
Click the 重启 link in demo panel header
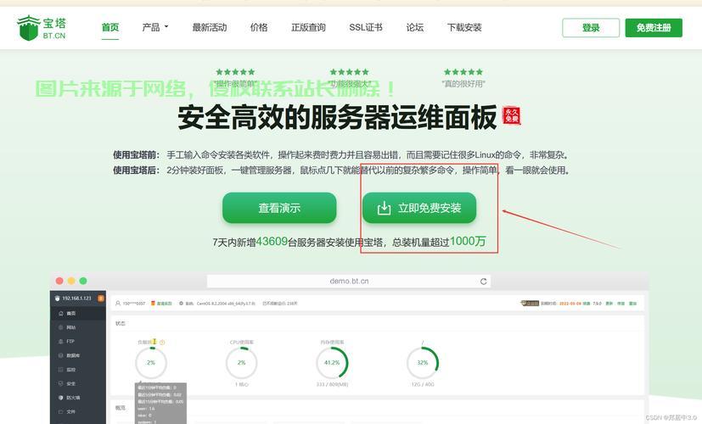click(x=632, y=304)
